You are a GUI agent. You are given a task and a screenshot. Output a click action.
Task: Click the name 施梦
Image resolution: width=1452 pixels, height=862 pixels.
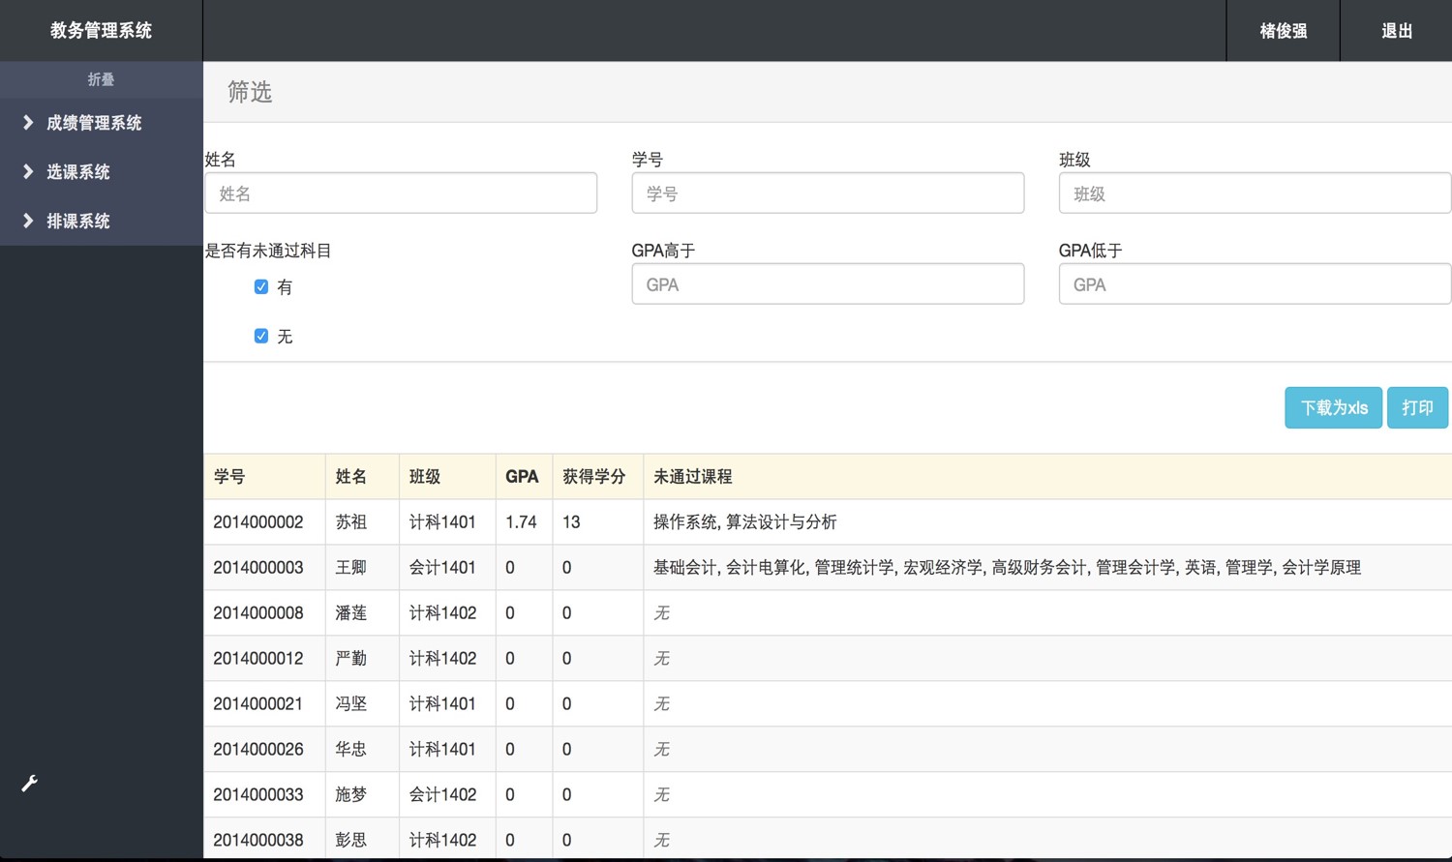tap(351, 794)
